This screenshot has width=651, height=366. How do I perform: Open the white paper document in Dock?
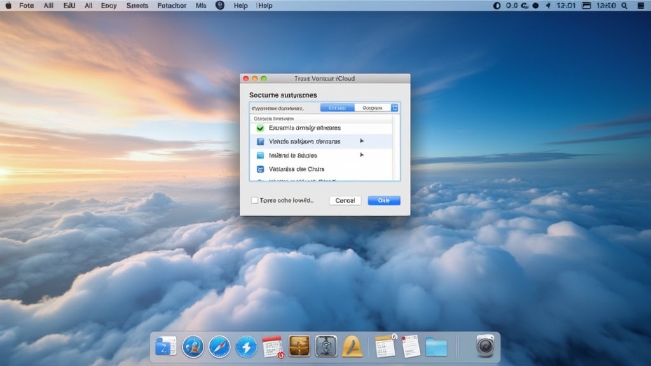click(411, 346)
